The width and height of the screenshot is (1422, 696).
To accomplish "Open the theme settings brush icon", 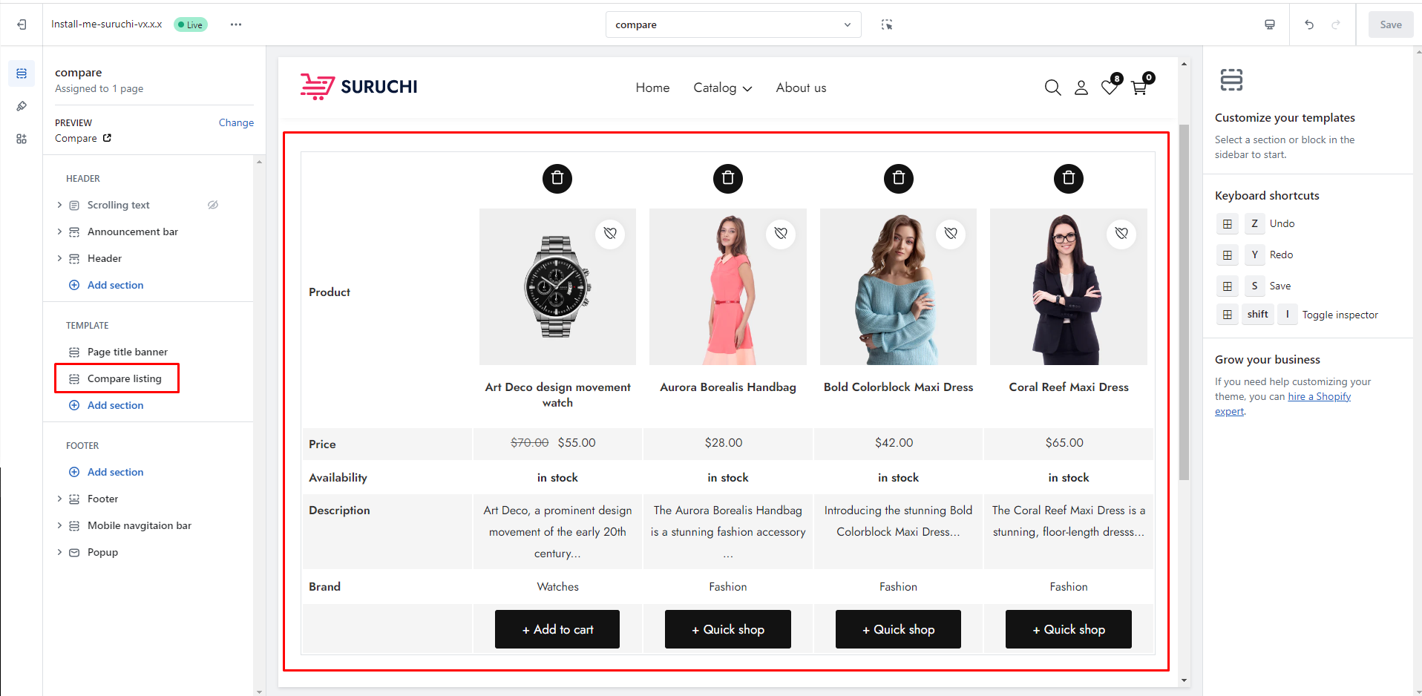I will click(x=22, y=106).
